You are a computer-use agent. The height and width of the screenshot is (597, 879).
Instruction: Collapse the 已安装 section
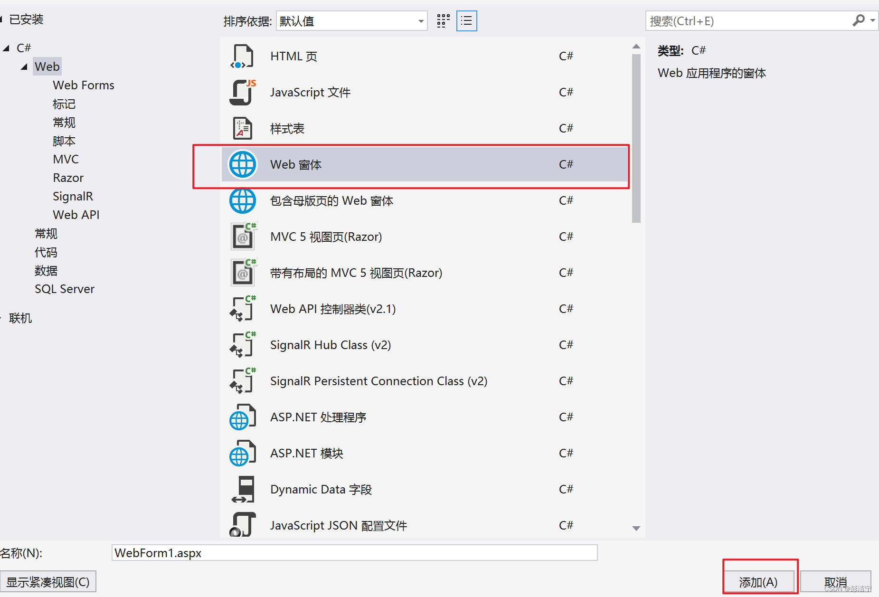[x=1, y=19]
